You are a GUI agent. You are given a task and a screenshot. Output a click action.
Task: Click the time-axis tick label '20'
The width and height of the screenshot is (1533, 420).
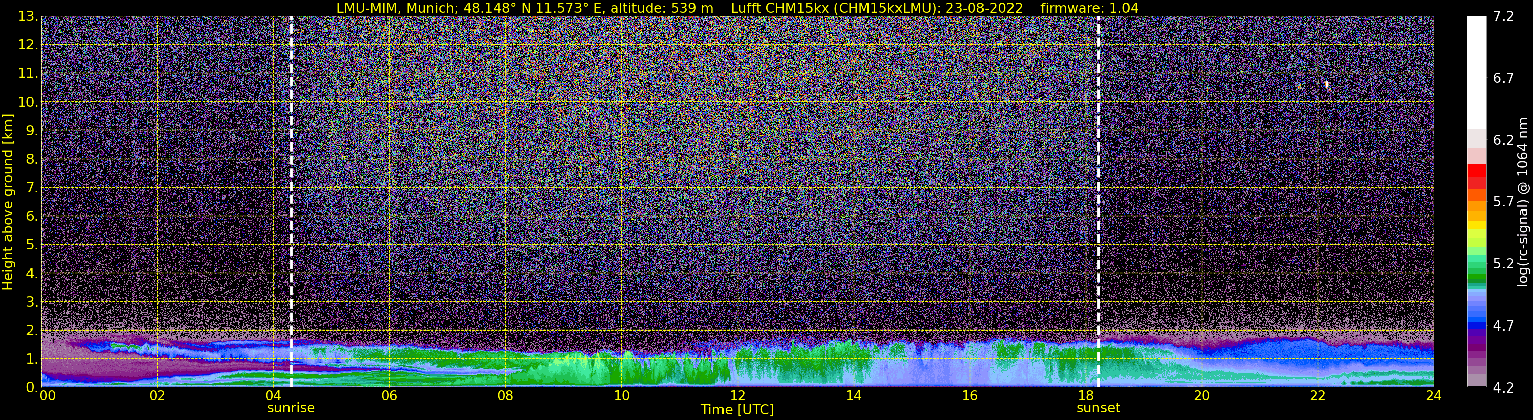(1202, 396)
